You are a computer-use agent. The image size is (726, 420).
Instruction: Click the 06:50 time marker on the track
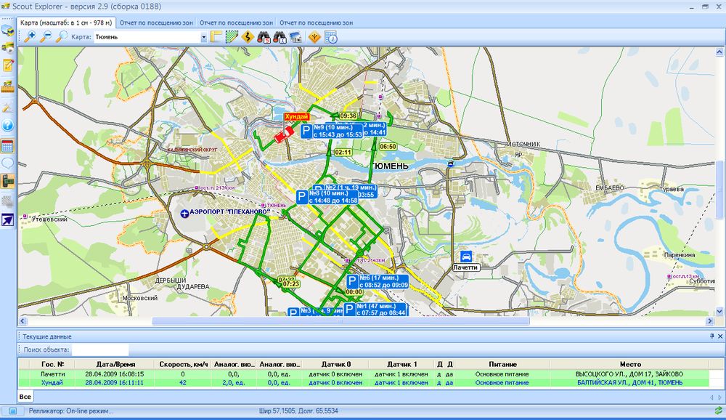(x=388, y=147)
